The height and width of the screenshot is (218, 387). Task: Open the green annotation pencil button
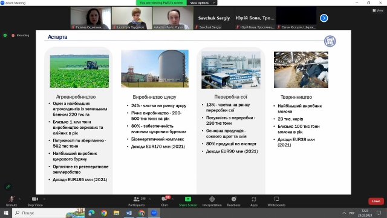pyautogui.click(x=8, y=187)
